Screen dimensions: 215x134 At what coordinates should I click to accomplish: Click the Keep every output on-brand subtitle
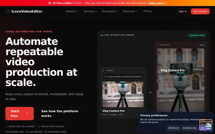[x=44, y=96]
